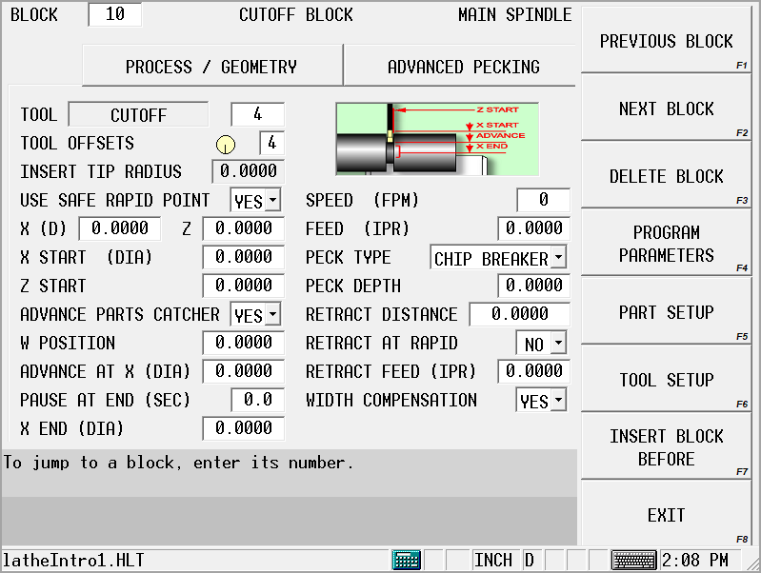This screenshot has height=573, width=761.
Task: Click the MAIN SPINDLE label
Action: click(515, 14)
